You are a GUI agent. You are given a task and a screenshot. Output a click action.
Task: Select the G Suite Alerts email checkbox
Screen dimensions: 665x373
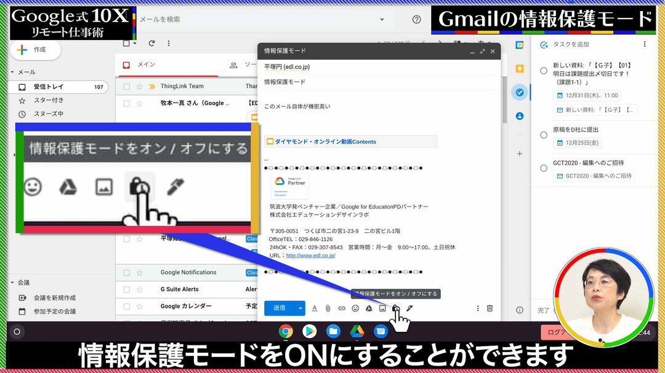[x=126, y=289]
